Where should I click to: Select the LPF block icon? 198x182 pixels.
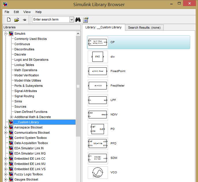pos(98,100)
